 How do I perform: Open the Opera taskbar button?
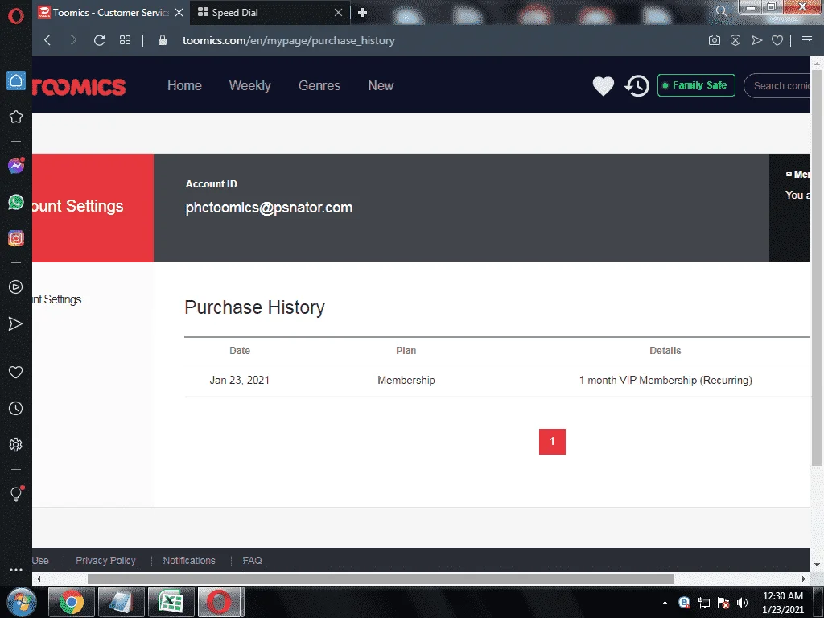[219, 602]
